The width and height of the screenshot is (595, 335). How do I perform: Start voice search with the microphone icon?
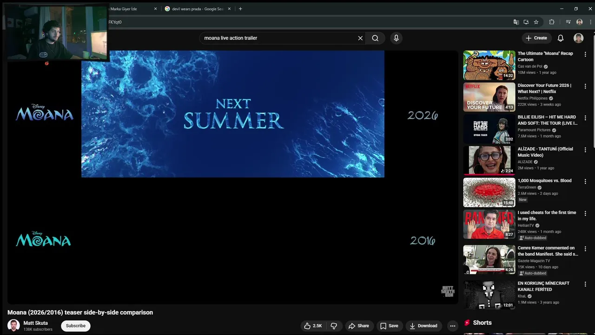coord(396,38)
